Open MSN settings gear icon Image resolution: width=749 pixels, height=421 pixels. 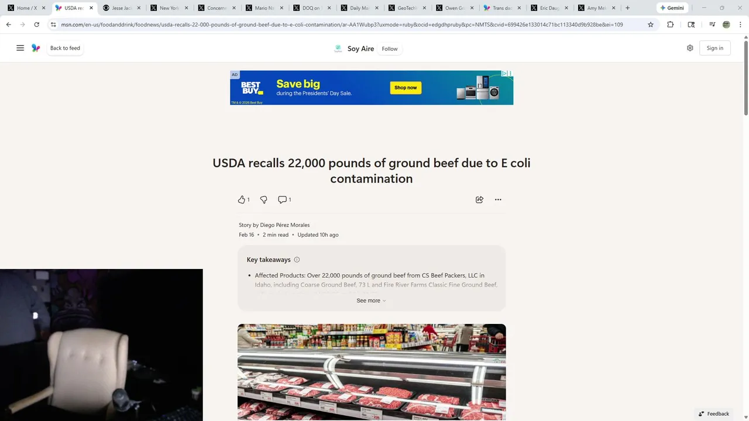pos(690,48)
